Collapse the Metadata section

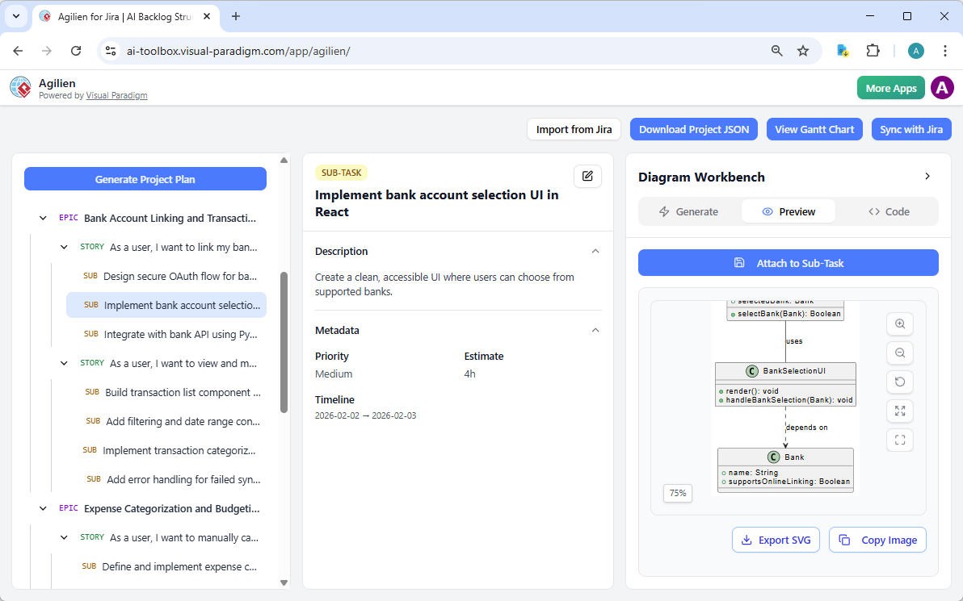point(595,330)
